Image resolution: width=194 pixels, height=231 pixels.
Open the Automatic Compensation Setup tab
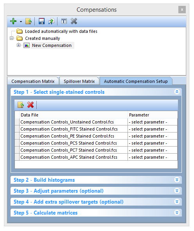pos(136,81)
